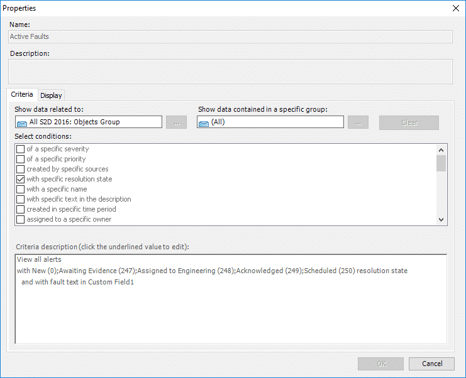Click the conditions list scrollbar thumb
The width and height of the screenshot is (466, 378).
click(441, 163)
